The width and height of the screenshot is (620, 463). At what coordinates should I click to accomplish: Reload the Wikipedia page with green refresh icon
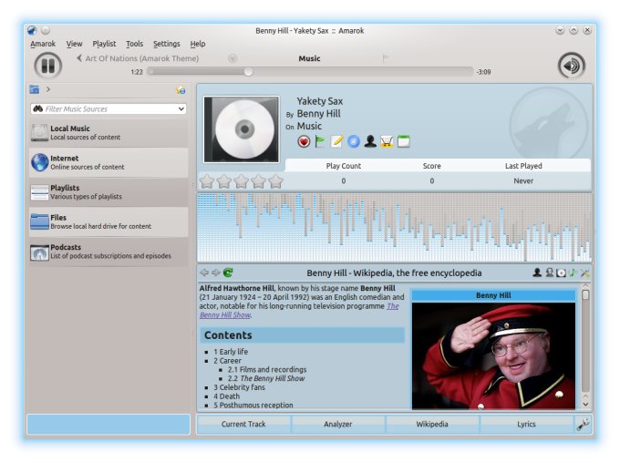pyautogui.click(x=228, y=273)
